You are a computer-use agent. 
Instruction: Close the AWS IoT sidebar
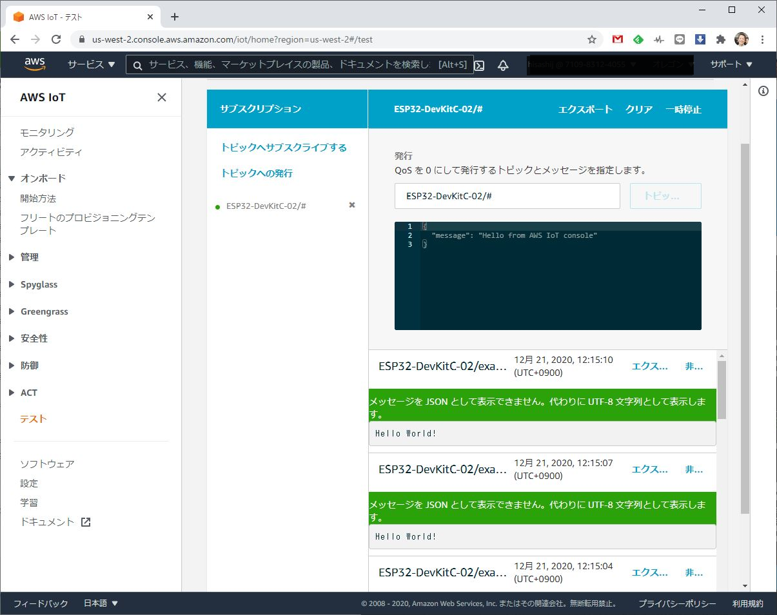click(162, 97)
